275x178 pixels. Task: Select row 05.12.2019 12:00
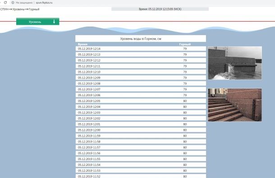[141, 130]
